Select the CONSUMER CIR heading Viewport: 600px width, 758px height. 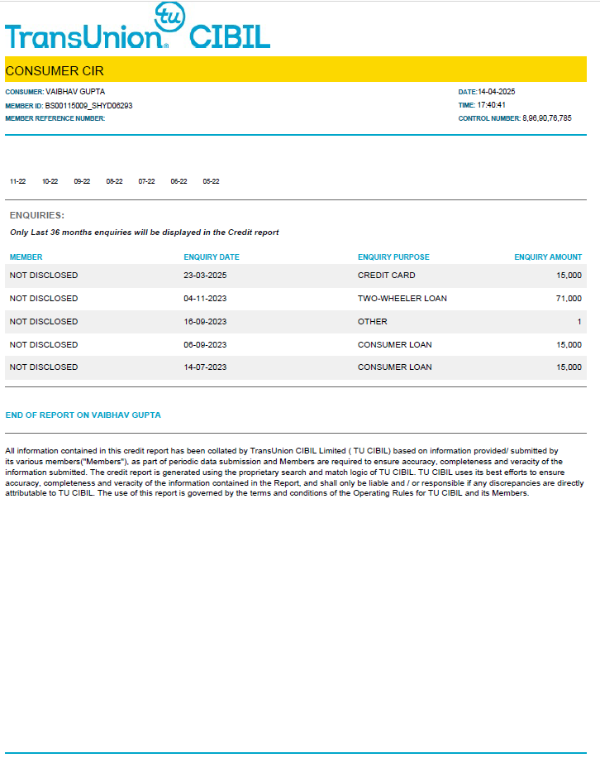(55, 71)
